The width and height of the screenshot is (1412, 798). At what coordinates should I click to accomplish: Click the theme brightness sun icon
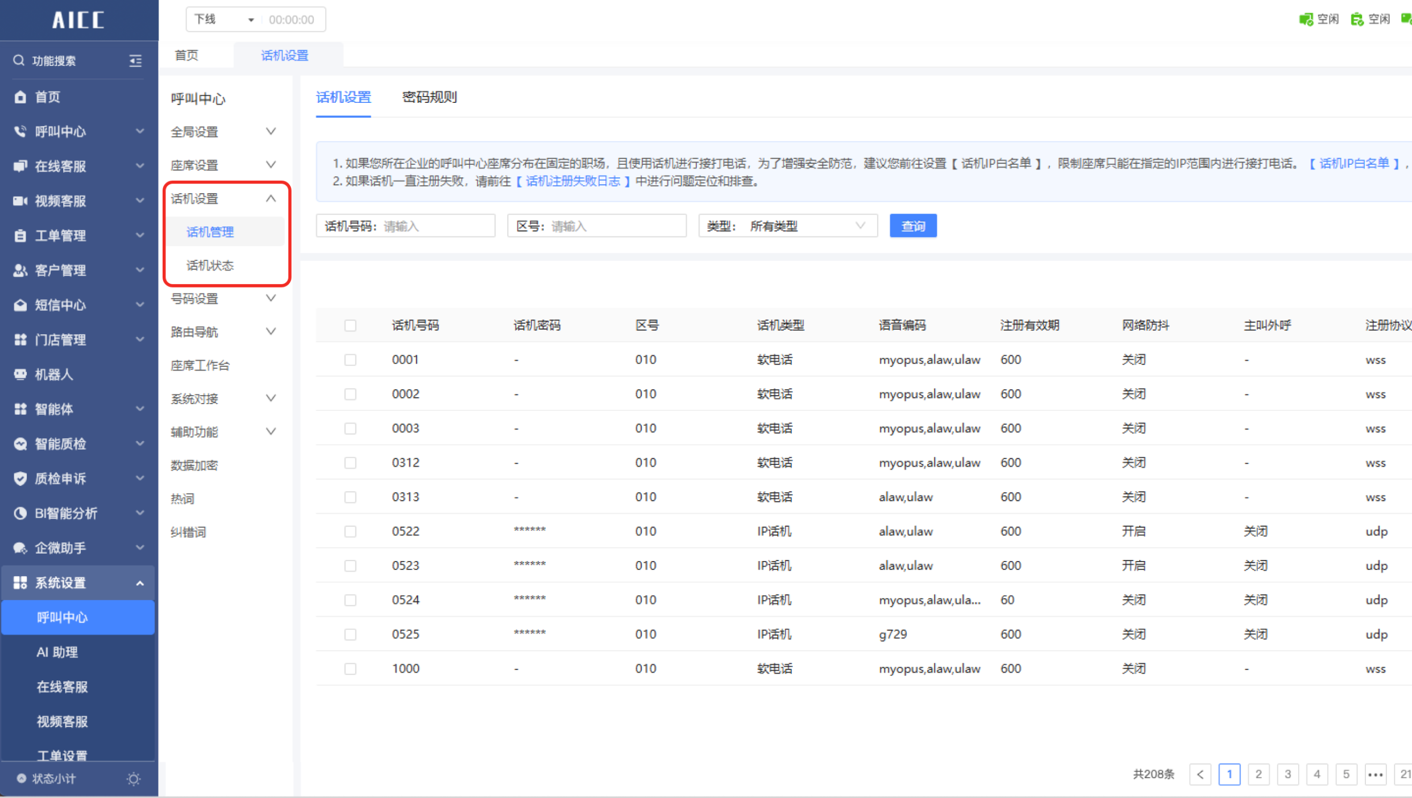coord(134,779)
